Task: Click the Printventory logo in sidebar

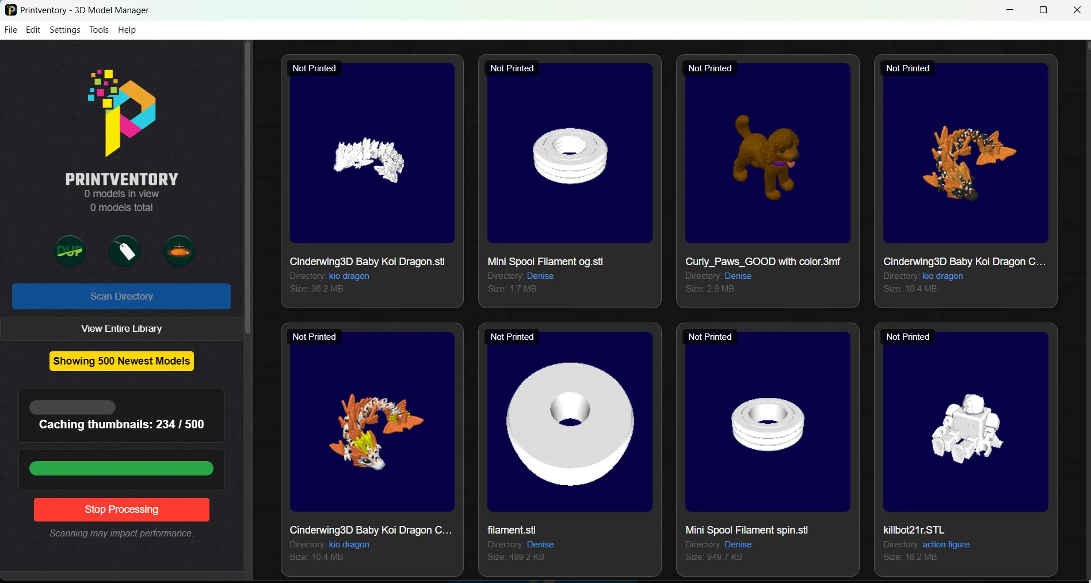Action: point(121,113)
